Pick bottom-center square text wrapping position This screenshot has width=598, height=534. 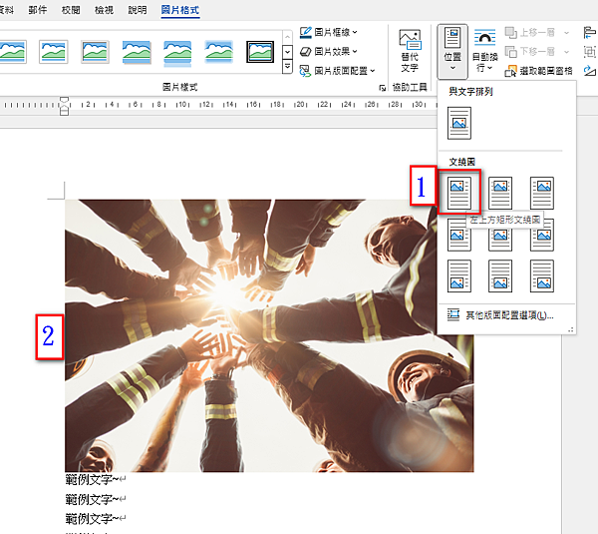click(500, 274)
